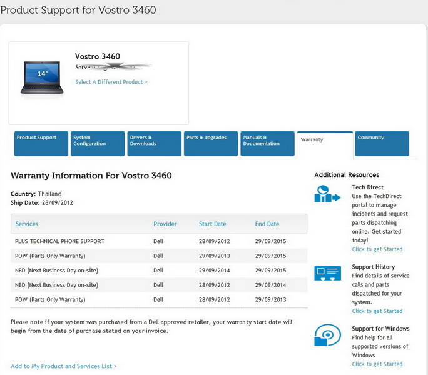Click the Services column header
The width and height of the screenshot is (428, 375).
(27, 224)
